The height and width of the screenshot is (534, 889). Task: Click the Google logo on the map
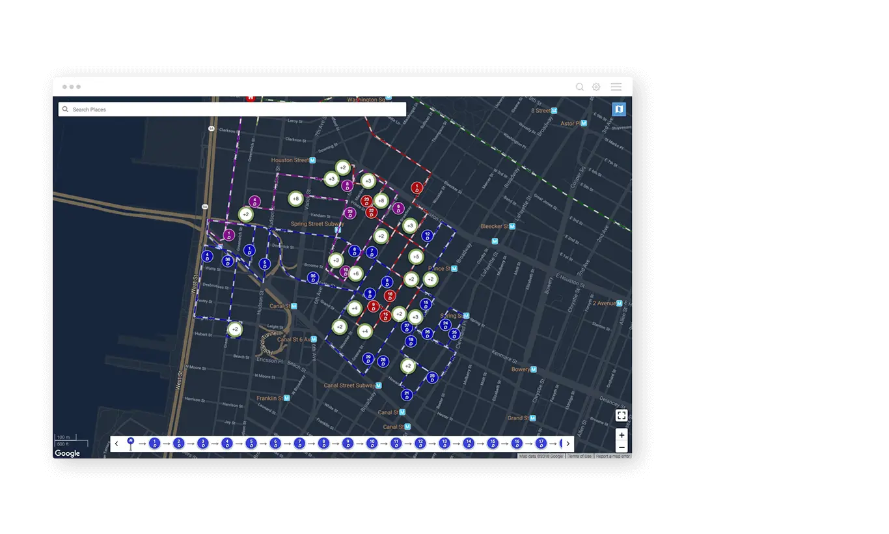(x=67, y=453)
